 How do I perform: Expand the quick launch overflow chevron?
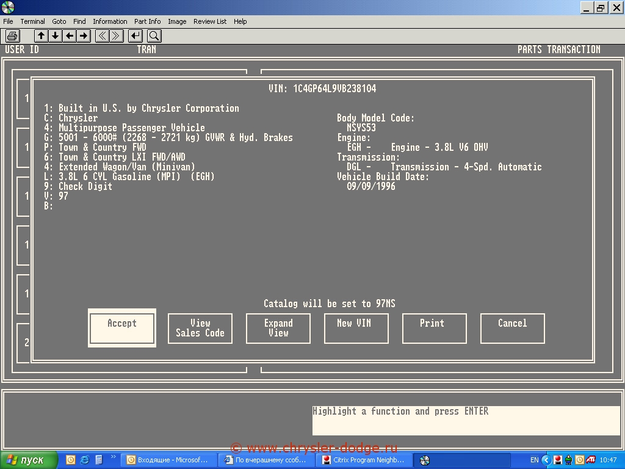113,457
